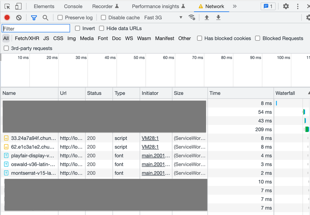The width and height of the screenshot is (310, 215).
Task: Click font icon of playfair-display row
Action: [x=6, y=156]
